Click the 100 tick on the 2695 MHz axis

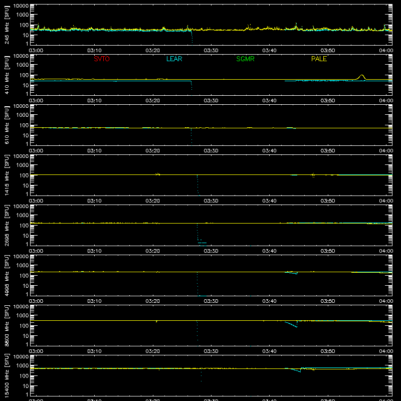(24, 226)
